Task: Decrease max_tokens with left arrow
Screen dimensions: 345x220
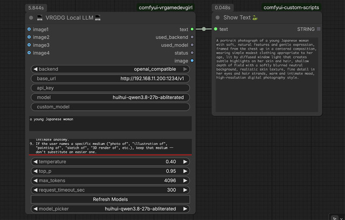Action: [35, 181]
